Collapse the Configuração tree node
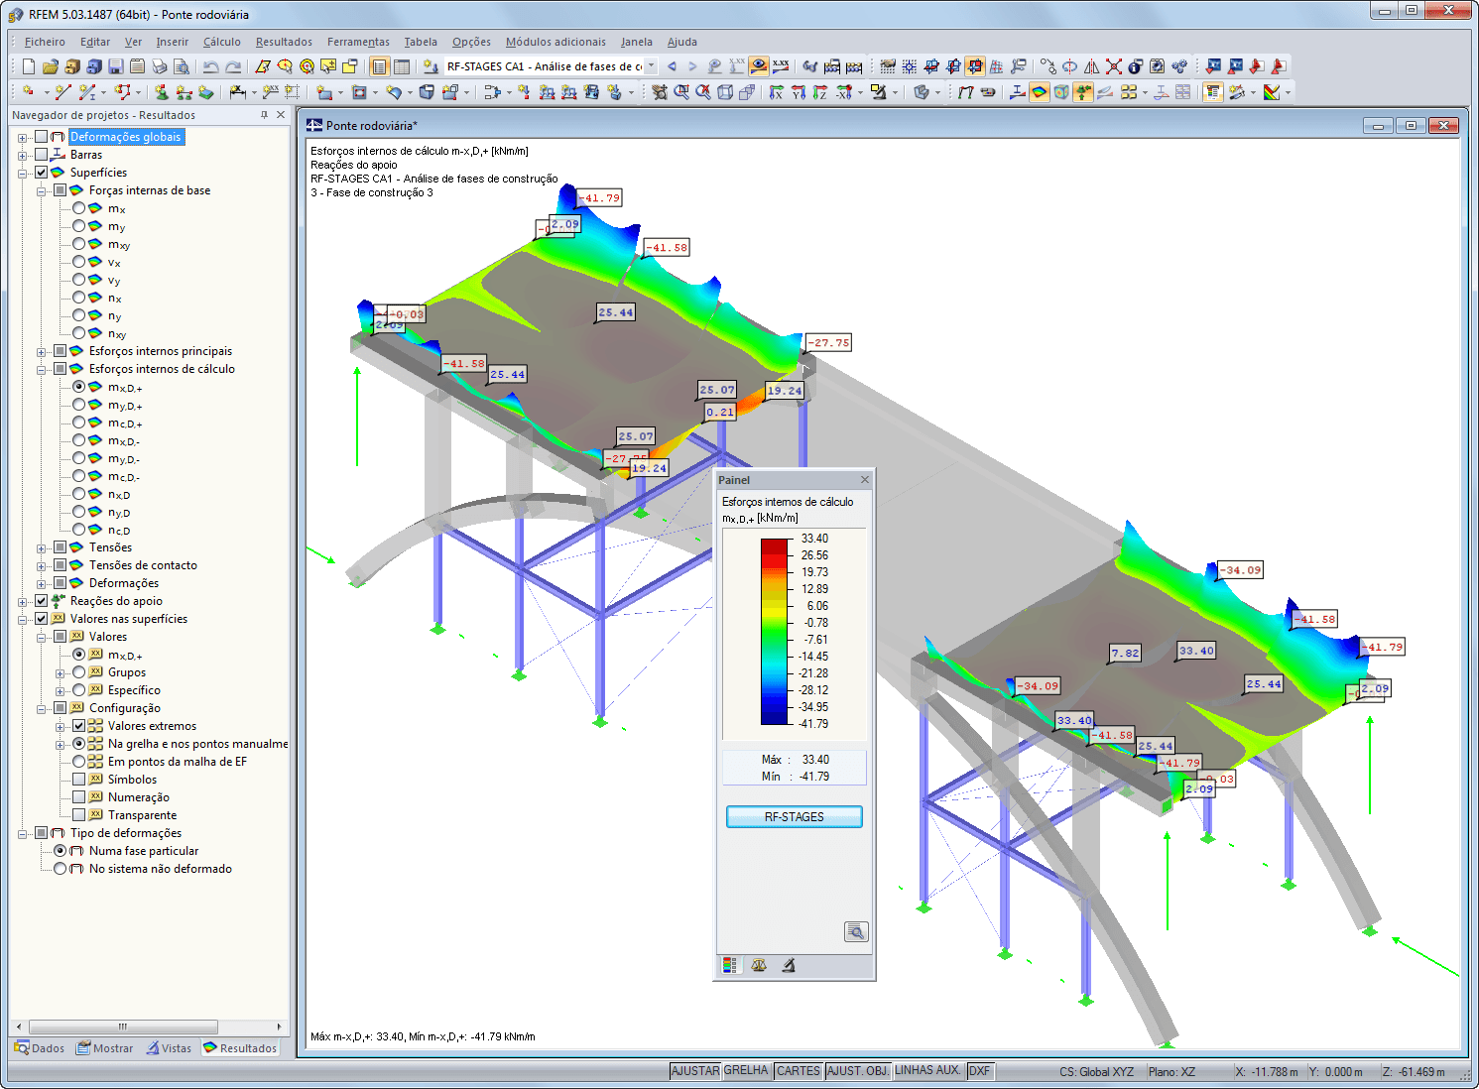 click(x=42, y=708)
